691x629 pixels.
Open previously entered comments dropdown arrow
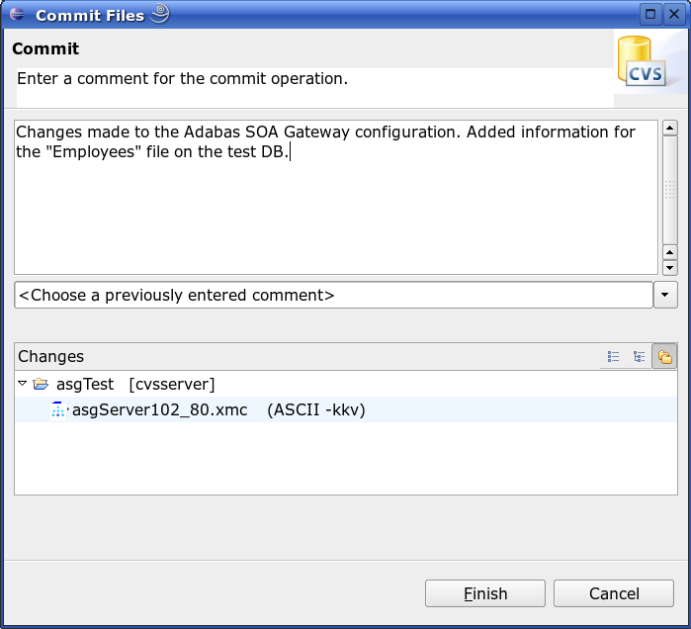coord(665,295)
